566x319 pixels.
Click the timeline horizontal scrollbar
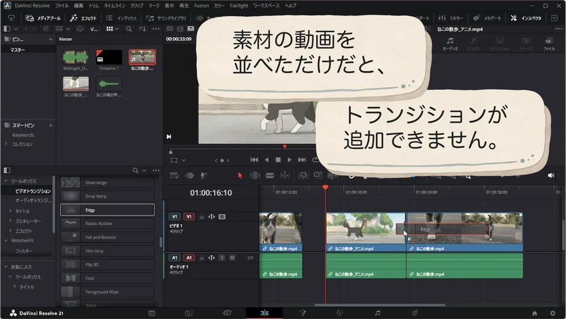(x=380, y=305)
